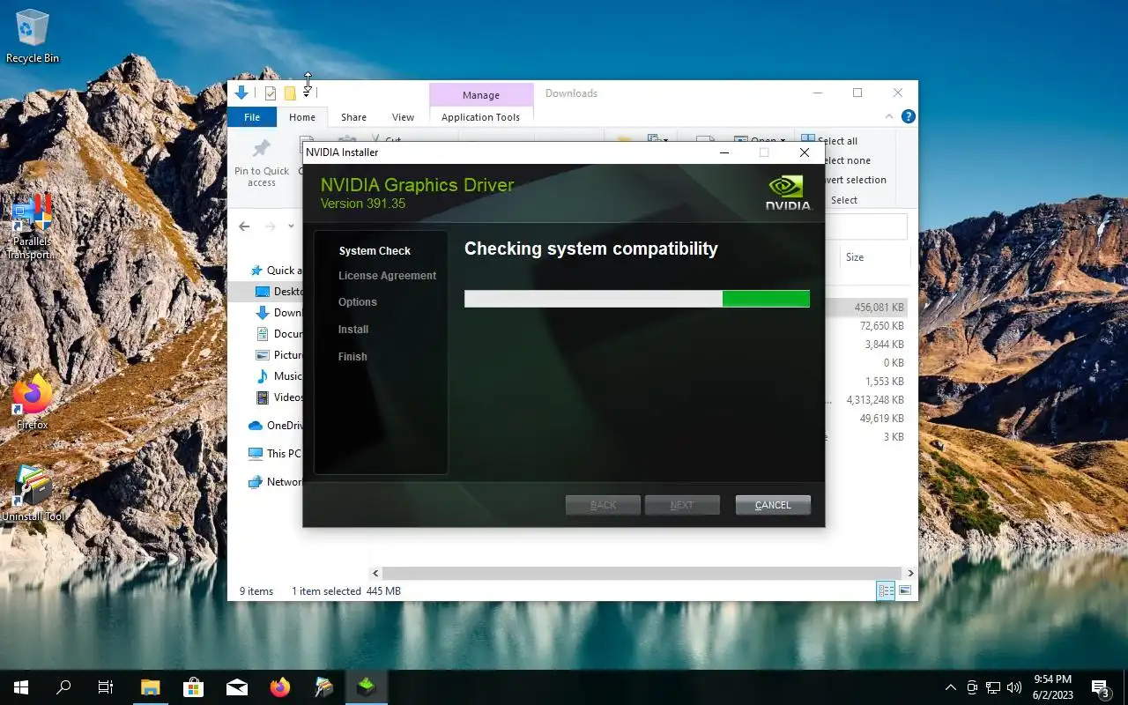Collapse the Explorer ribbon chevron
The width and height of the screenshot is (1128, 705).
(x=889, y=116)
